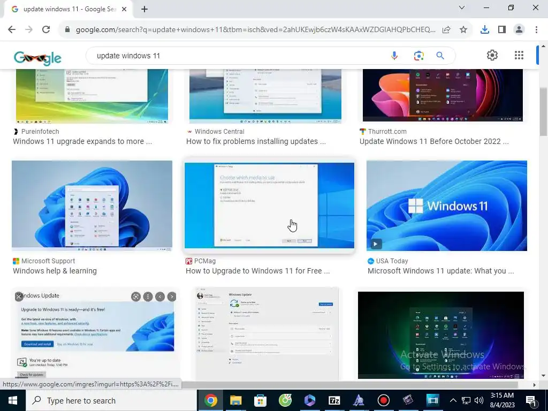Click the Pureinfotech source label
Viewport: 548px width, 411px height.
40,132
